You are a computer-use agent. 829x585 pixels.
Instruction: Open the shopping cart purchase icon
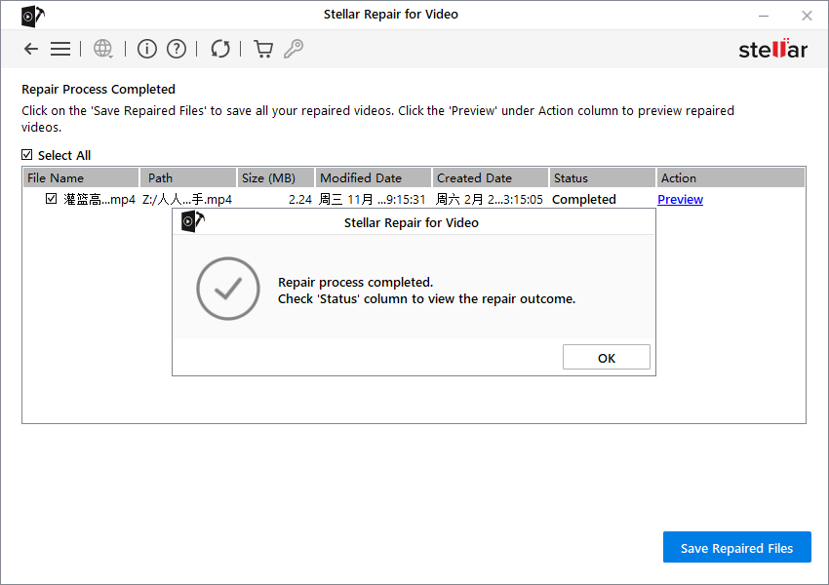[262, 49]
